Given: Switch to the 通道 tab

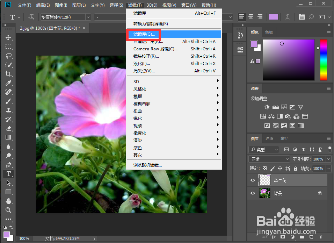Looking at the screenshot, I should point(269,138).
